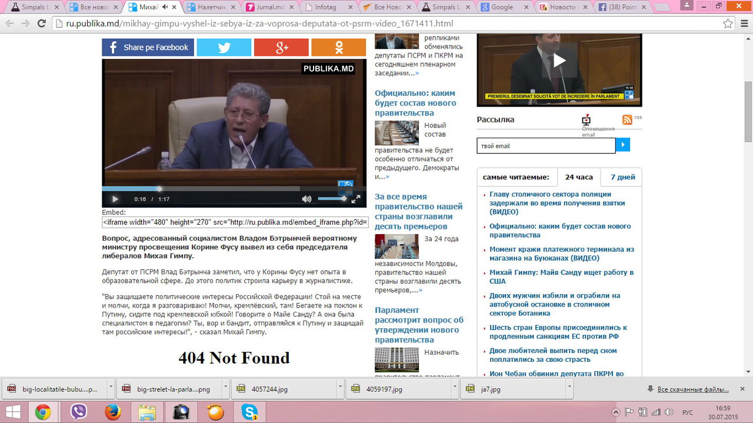Switch РУС keyboard language indicator
Viewport: 753px width, 423px height.
coord(687,412)
